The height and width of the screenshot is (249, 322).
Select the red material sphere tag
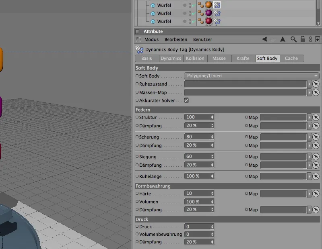tap(208, 21)
